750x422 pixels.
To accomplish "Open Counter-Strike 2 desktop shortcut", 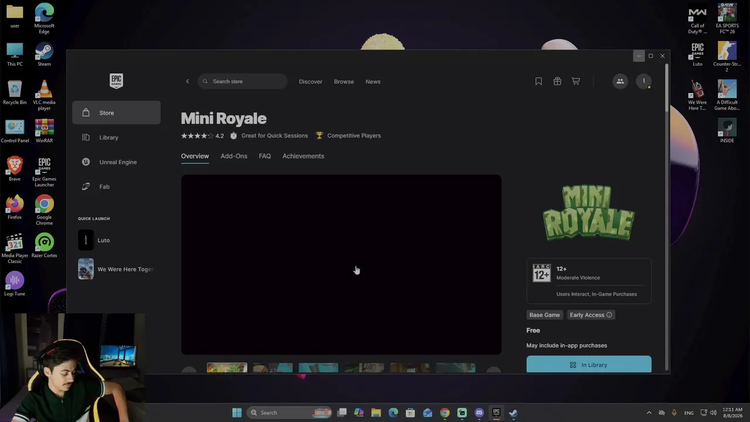I will (x=727, y=57).
